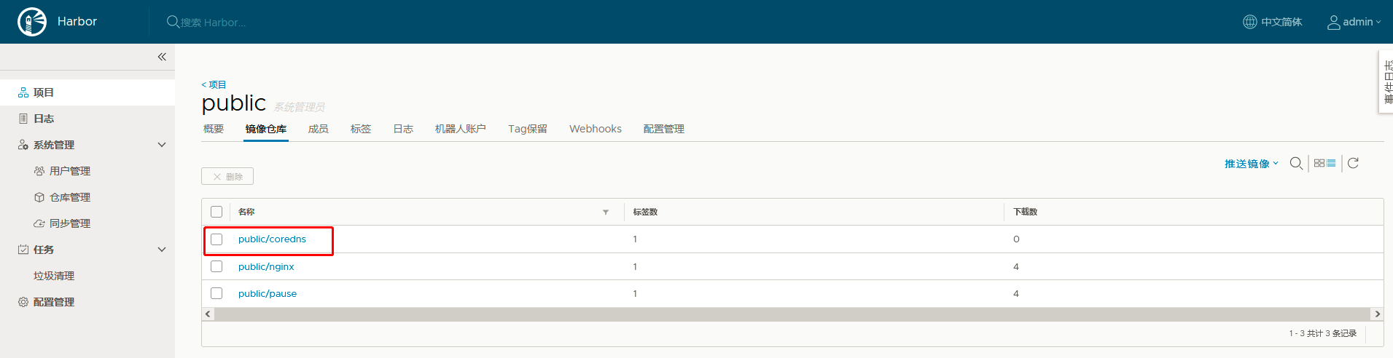This screenshot has width=1393, height=358.
Task: Click the 用户管理 users icon
Action: click(x=39, y=171)
